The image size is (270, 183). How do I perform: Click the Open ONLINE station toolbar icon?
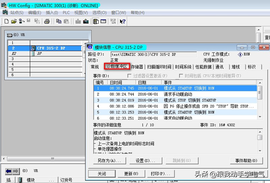22,21
